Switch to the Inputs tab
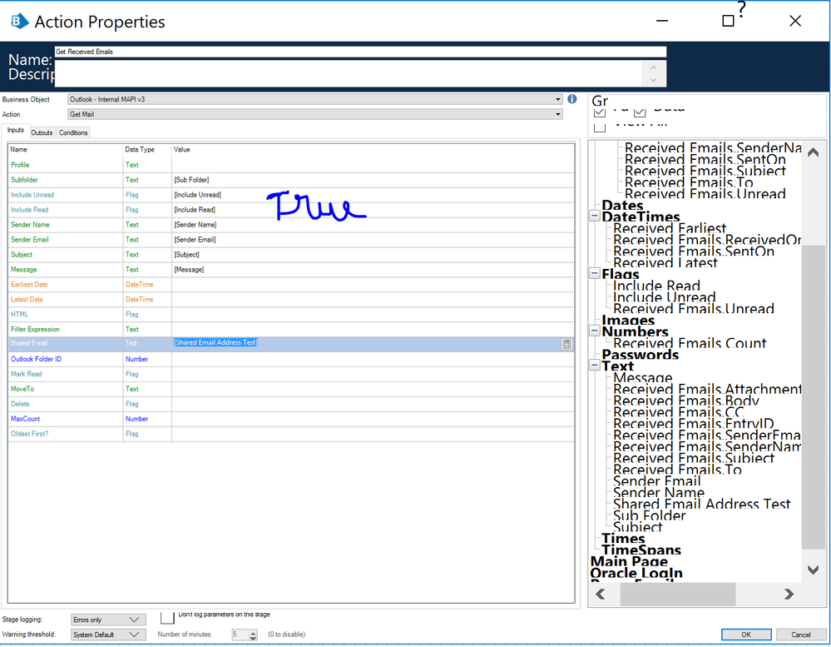The height and width of the screenshot is (647, 831). (15, 131)
